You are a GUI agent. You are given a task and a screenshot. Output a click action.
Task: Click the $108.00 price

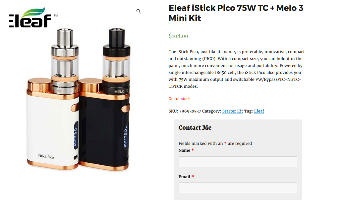[x=178, y=36]
